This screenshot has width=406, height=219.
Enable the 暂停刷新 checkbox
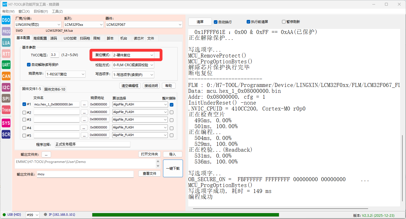click(x=284, y=22)
